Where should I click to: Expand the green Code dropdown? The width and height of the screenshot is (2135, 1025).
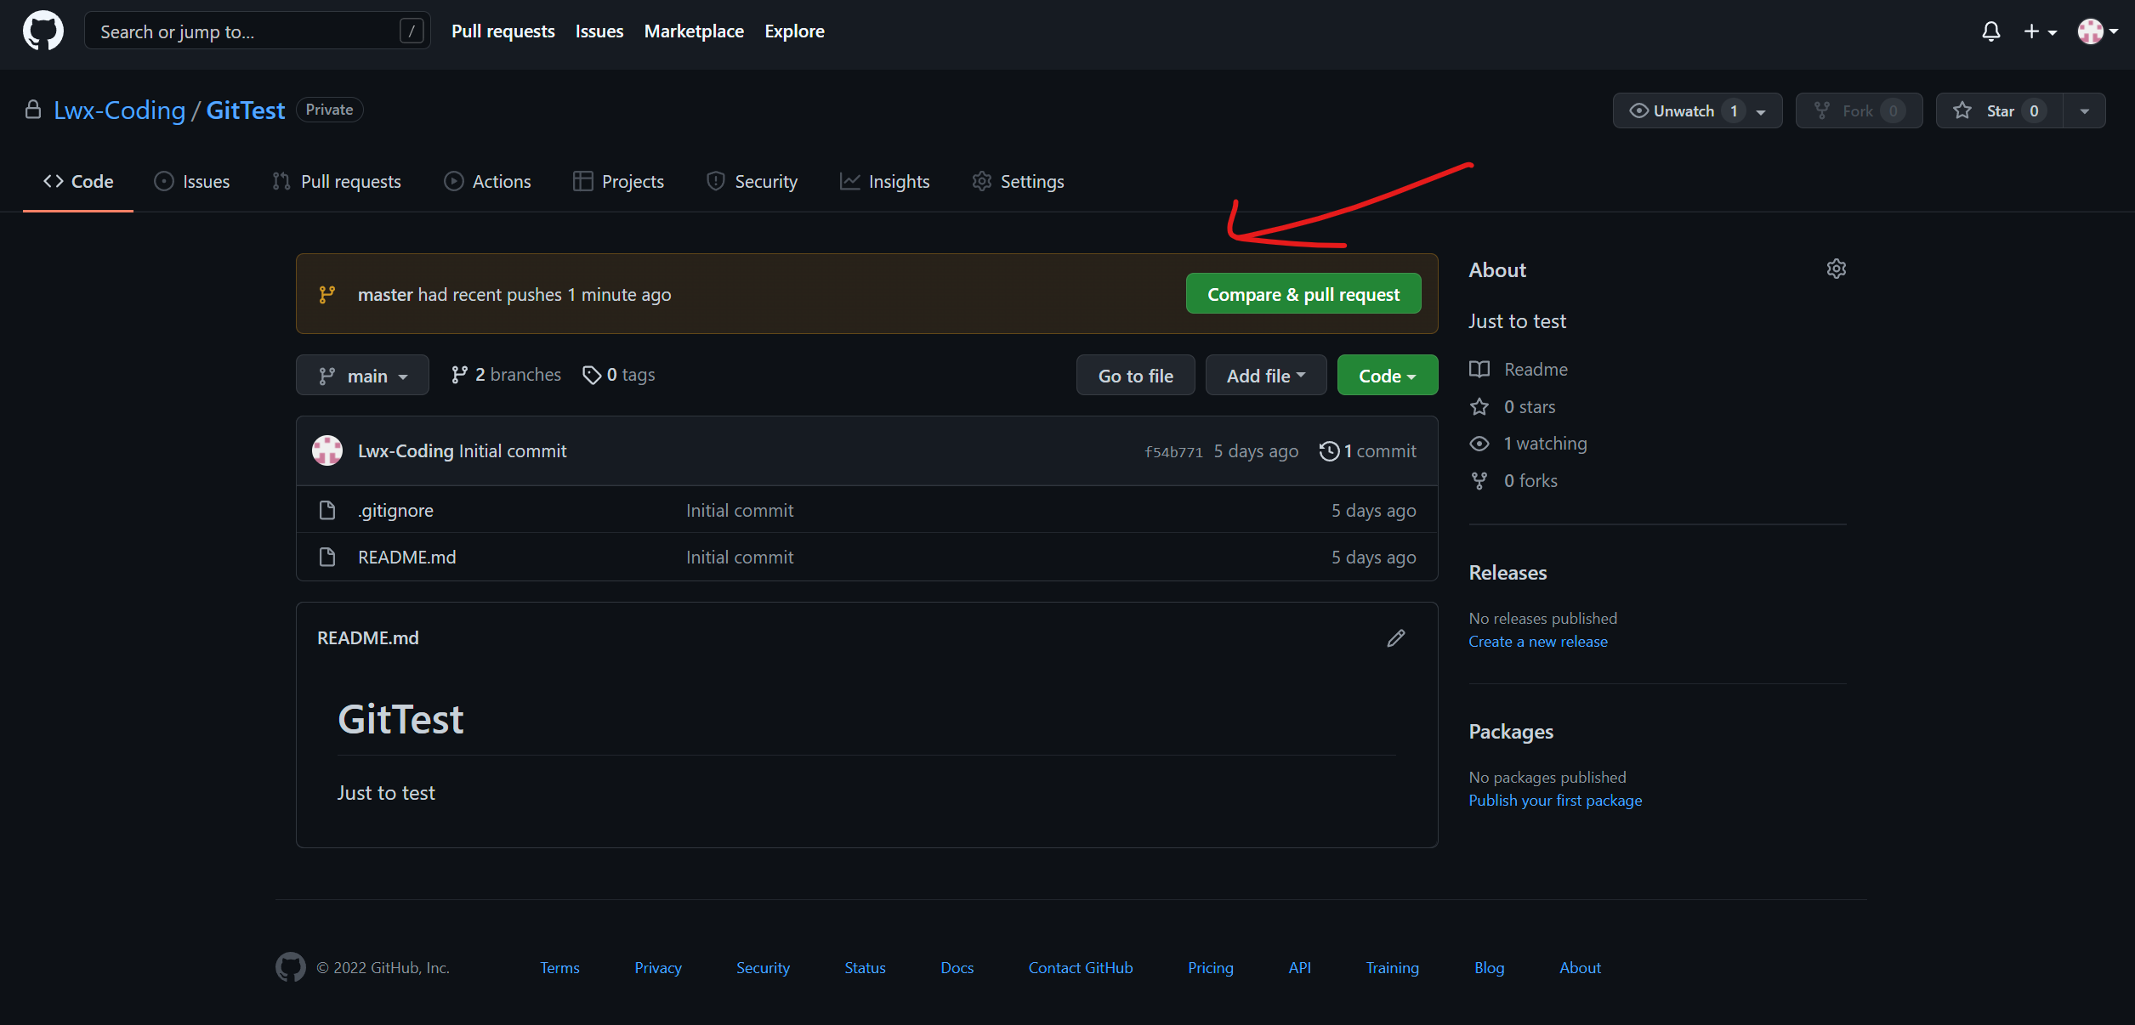tap(1387, 375)
